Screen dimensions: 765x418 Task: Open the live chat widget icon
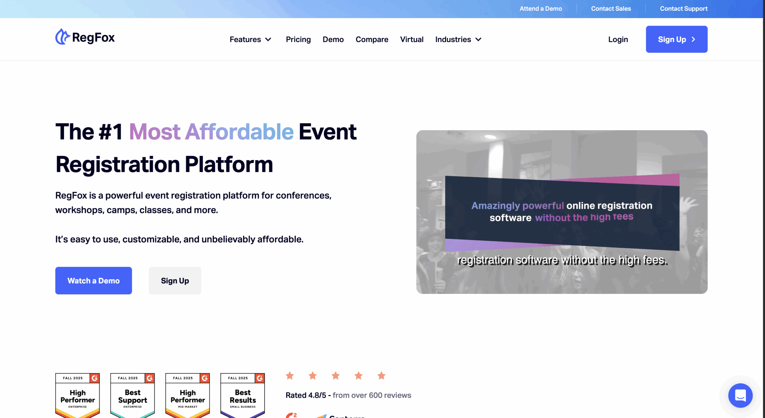pyautogui.click(x=740, y=395)
